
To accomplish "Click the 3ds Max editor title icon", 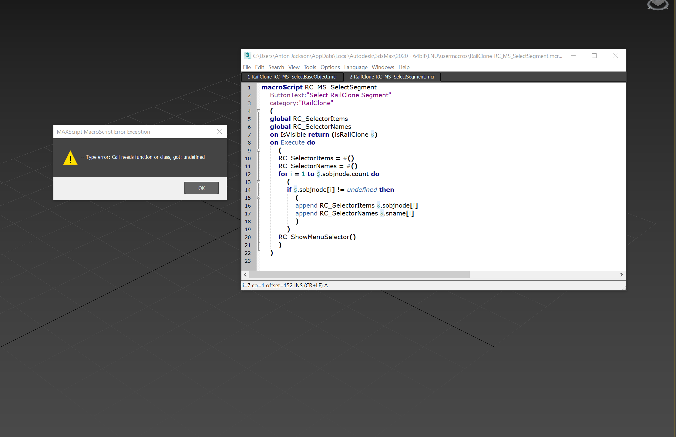I will pyautogui.click(x=247, y=55).
